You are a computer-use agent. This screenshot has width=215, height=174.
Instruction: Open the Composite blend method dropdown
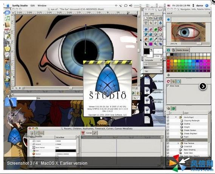click(153, 60)
